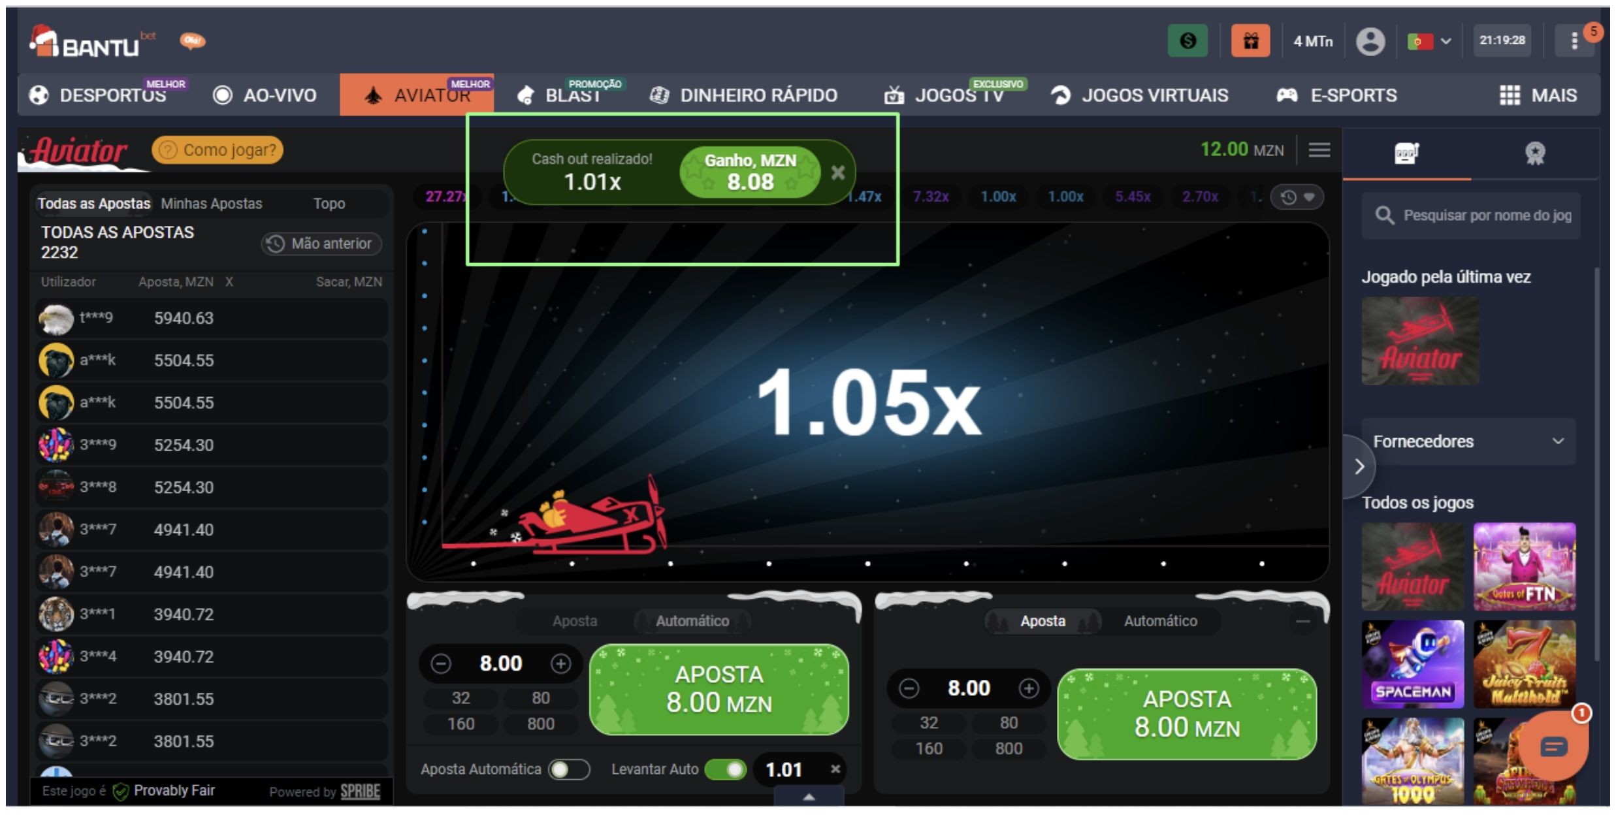Collapse the games sidebar with arrow
Image resolution: width=1616 pixels, height=815 pixels.
coord(1359,466)
